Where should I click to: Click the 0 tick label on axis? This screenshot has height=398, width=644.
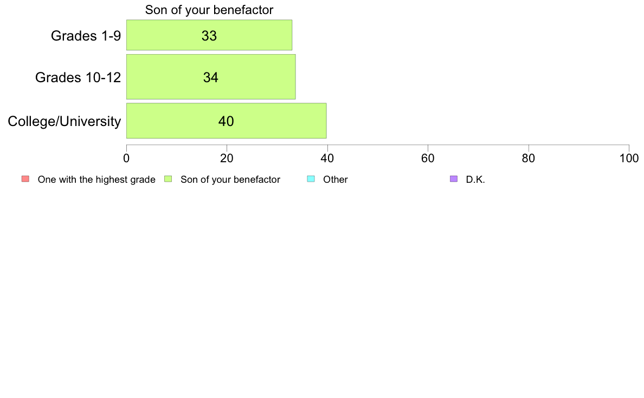[x=126, y=158]
